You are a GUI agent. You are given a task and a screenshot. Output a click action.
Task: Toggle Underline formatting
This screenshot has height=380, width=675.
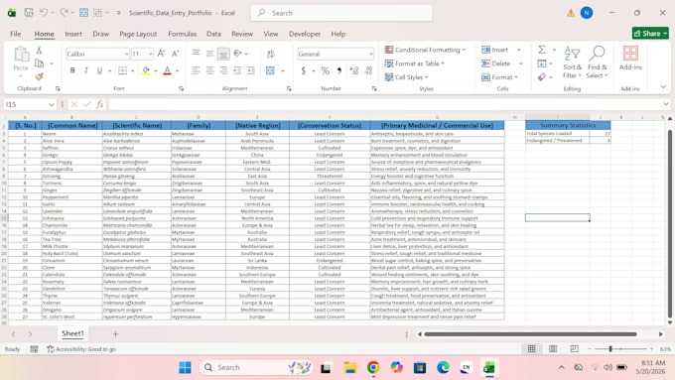pos(99,70)
